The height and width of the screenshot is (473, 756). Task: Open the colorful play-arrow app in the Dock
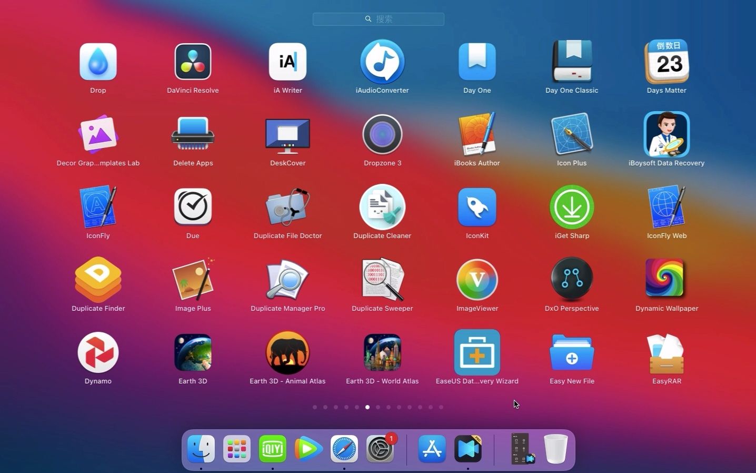(x=309, y=449)
